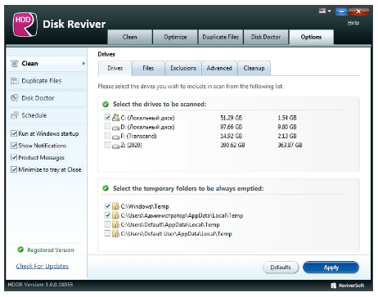Click the Apply button

click(x=331, y=268)
